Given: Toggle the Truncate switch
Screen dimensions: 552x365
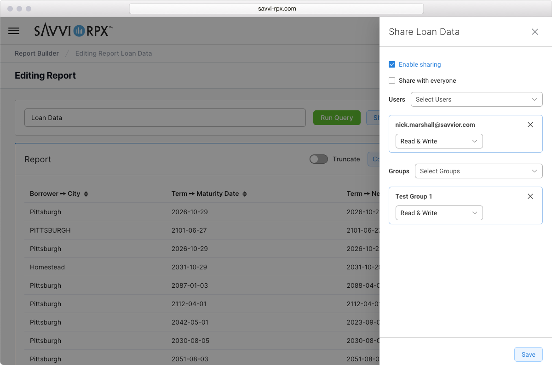Looking at the screenshot, I should tap(319, 159).
